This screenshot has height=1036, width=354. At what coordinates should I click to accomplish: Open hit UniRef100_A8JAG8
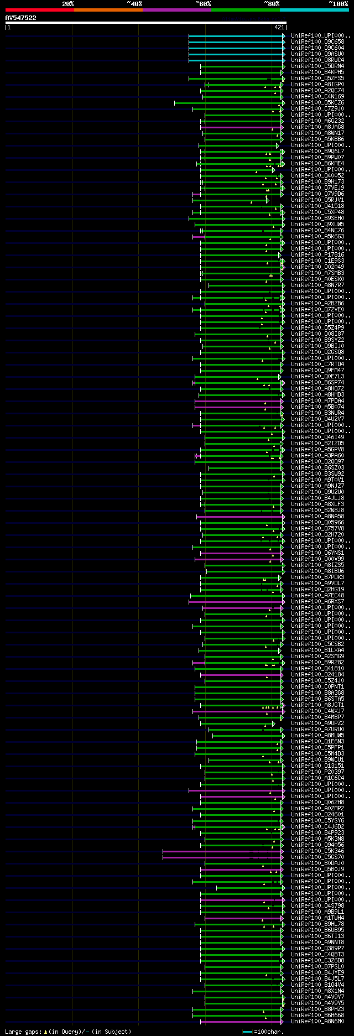pos(317,127)
